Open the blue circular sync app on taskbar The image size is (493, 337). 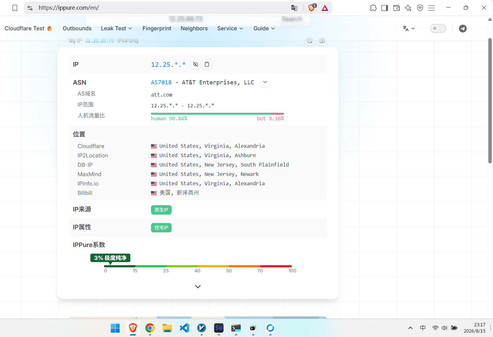270,328
